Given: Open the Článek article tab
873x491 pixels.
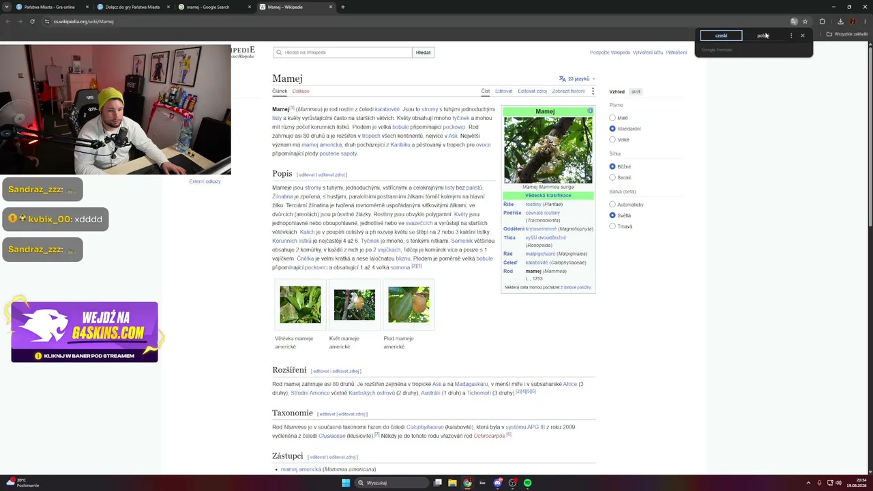Looking at the screenshot, I should 280,91.
